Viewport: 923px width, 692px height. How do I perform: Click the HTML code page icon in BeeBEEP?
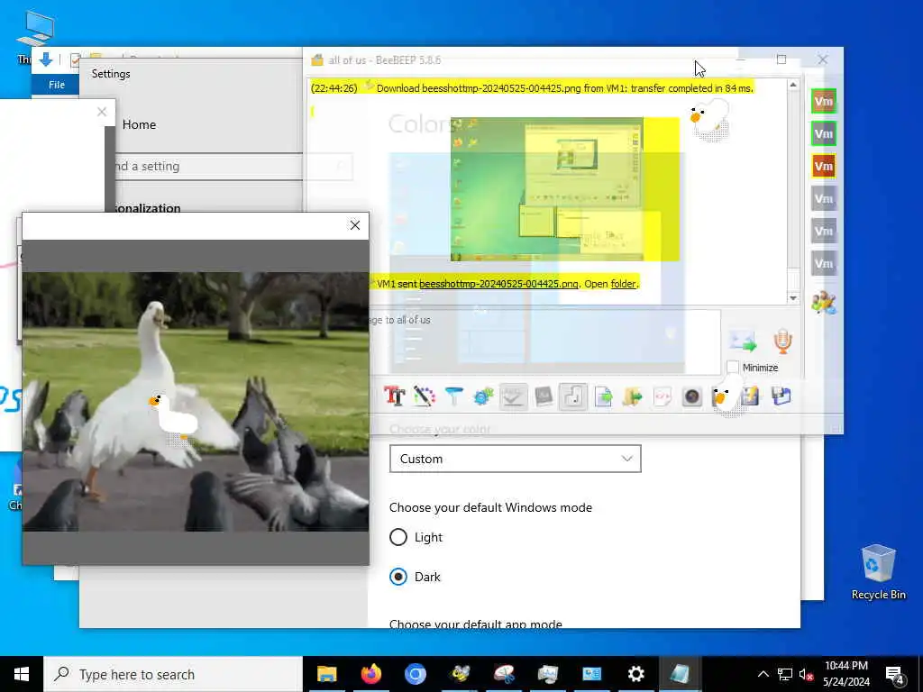click(x=663, y=396)
